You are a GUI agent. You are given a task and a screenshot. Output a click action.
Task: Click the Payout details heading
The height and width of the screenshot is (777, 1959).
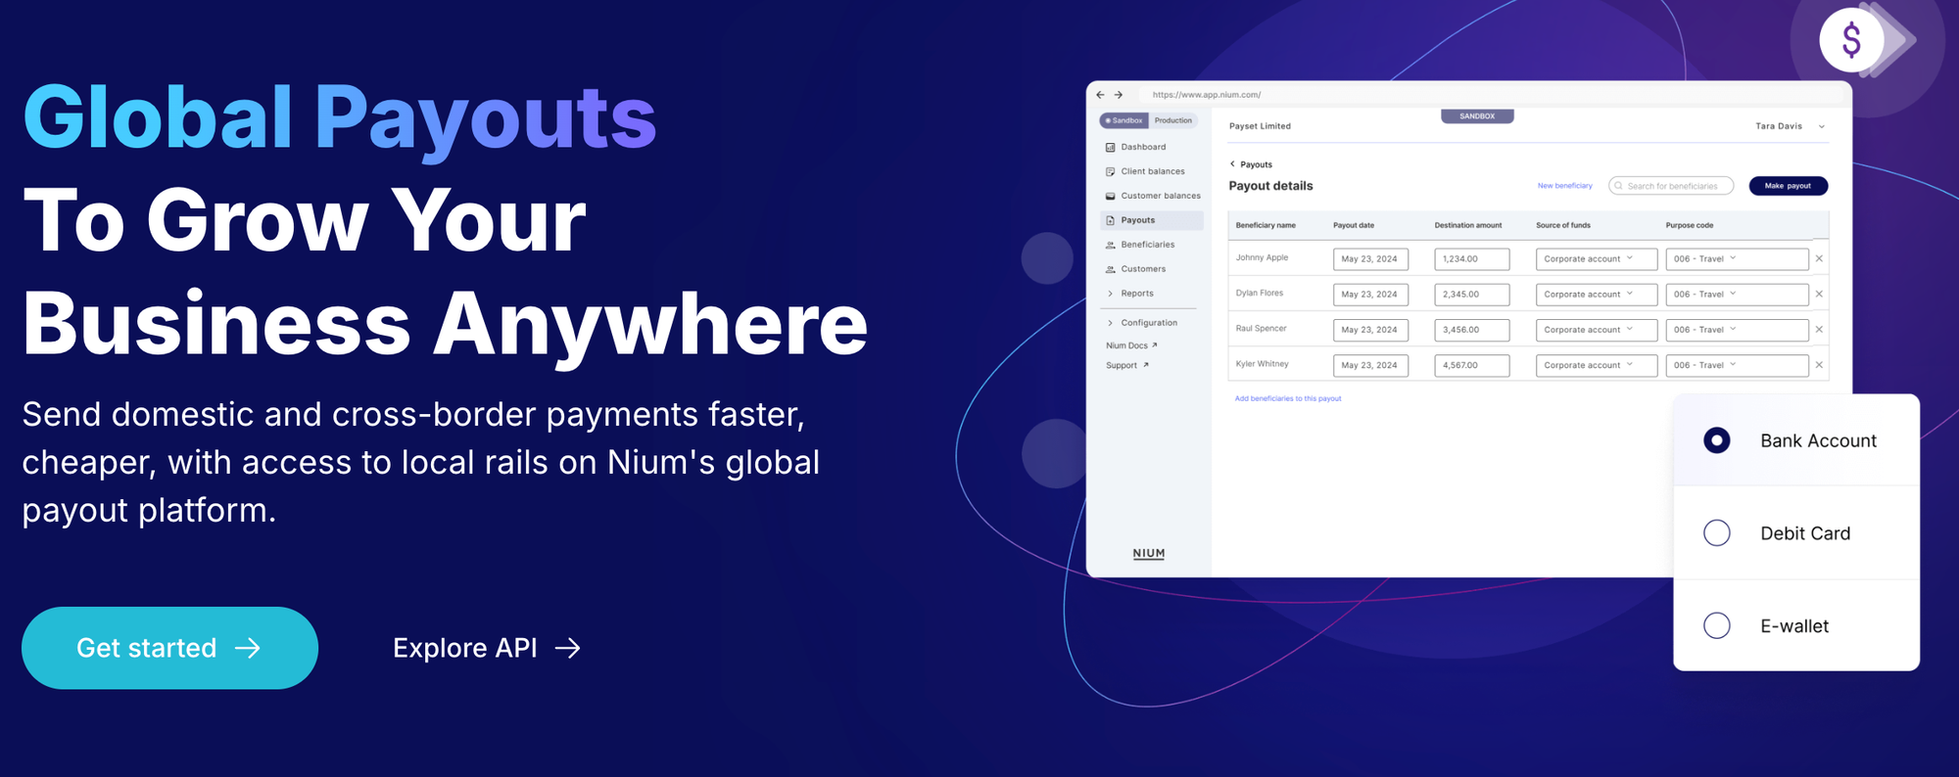tap(1270, 186)
